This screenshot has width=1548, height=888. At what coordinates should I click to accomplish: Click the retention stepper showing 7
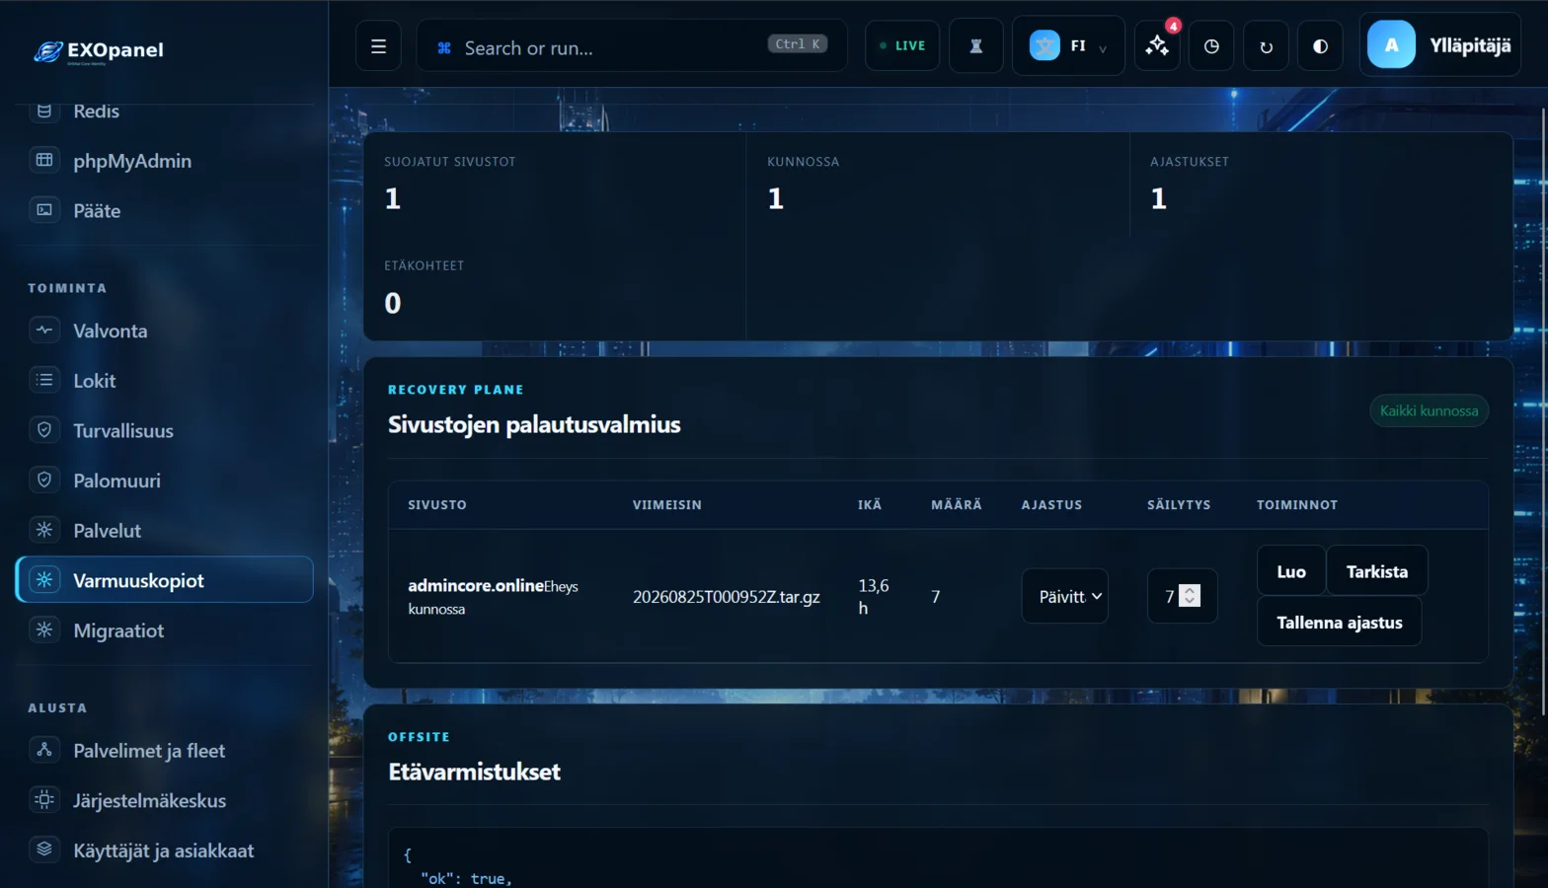pos(1182,596)
